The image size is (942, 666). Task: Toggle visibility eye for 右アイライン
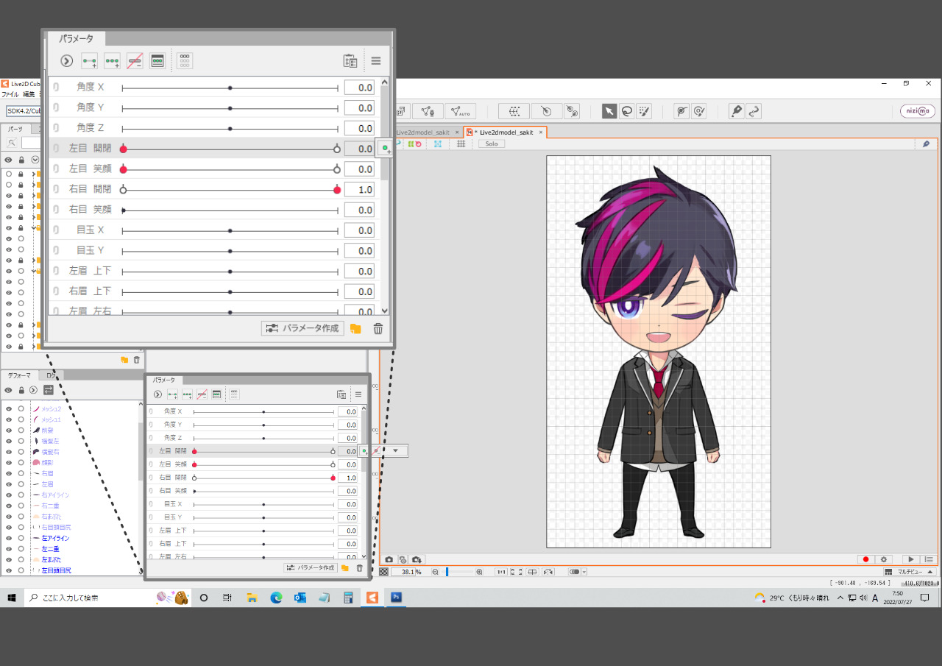[9, 495]
